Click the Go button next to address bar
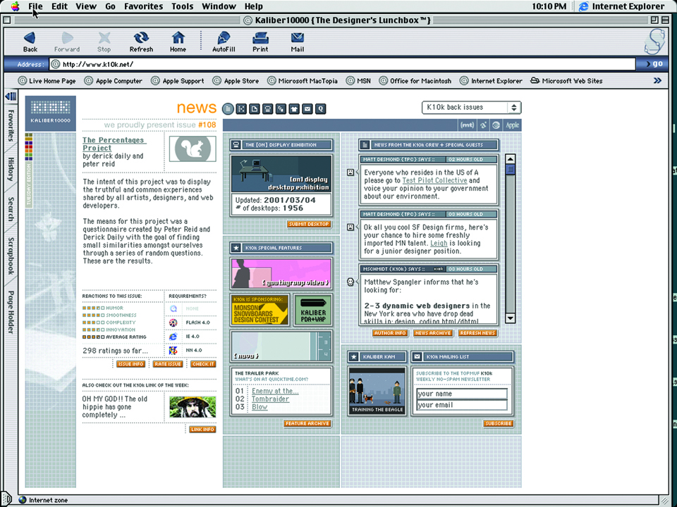This screenshot has height=507, width=677. 655,64
